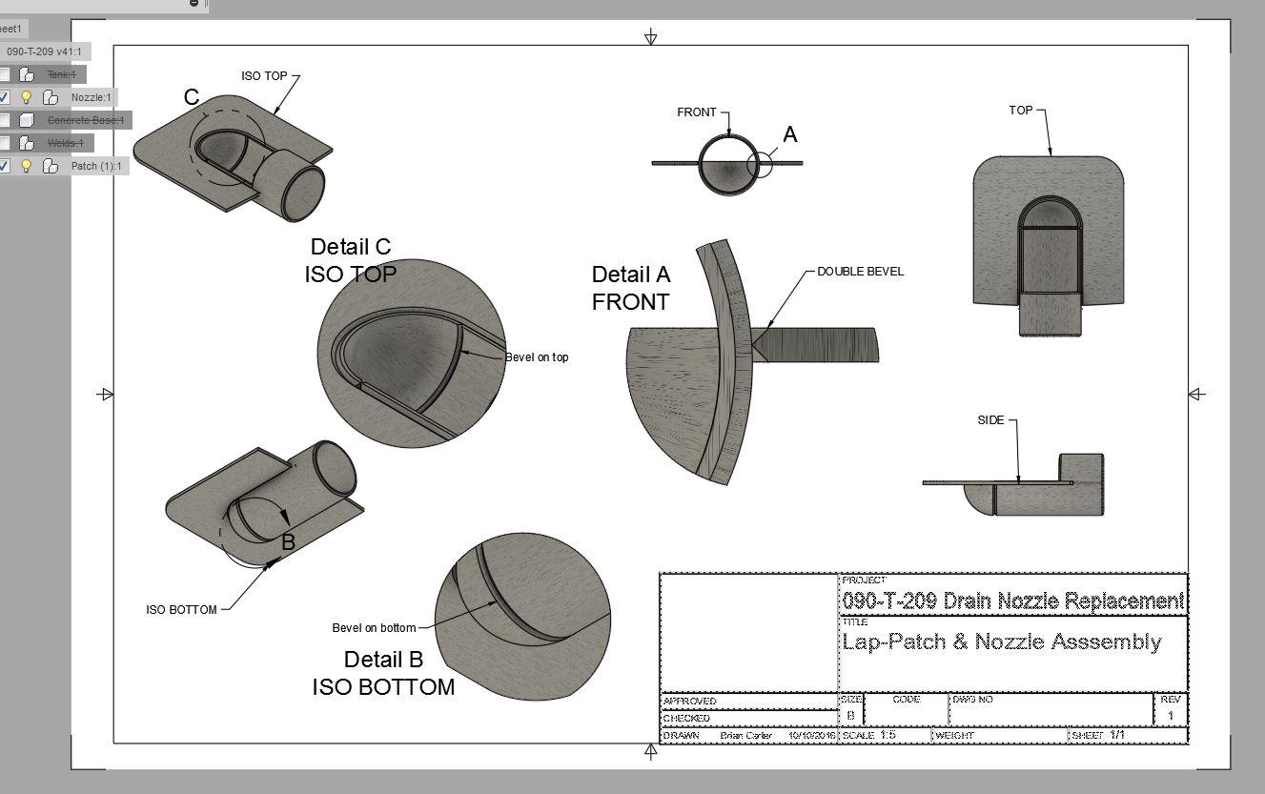Click the Nozzle:1 component icon
This screenshot has width=1265, height=794.
click(51, 97)
